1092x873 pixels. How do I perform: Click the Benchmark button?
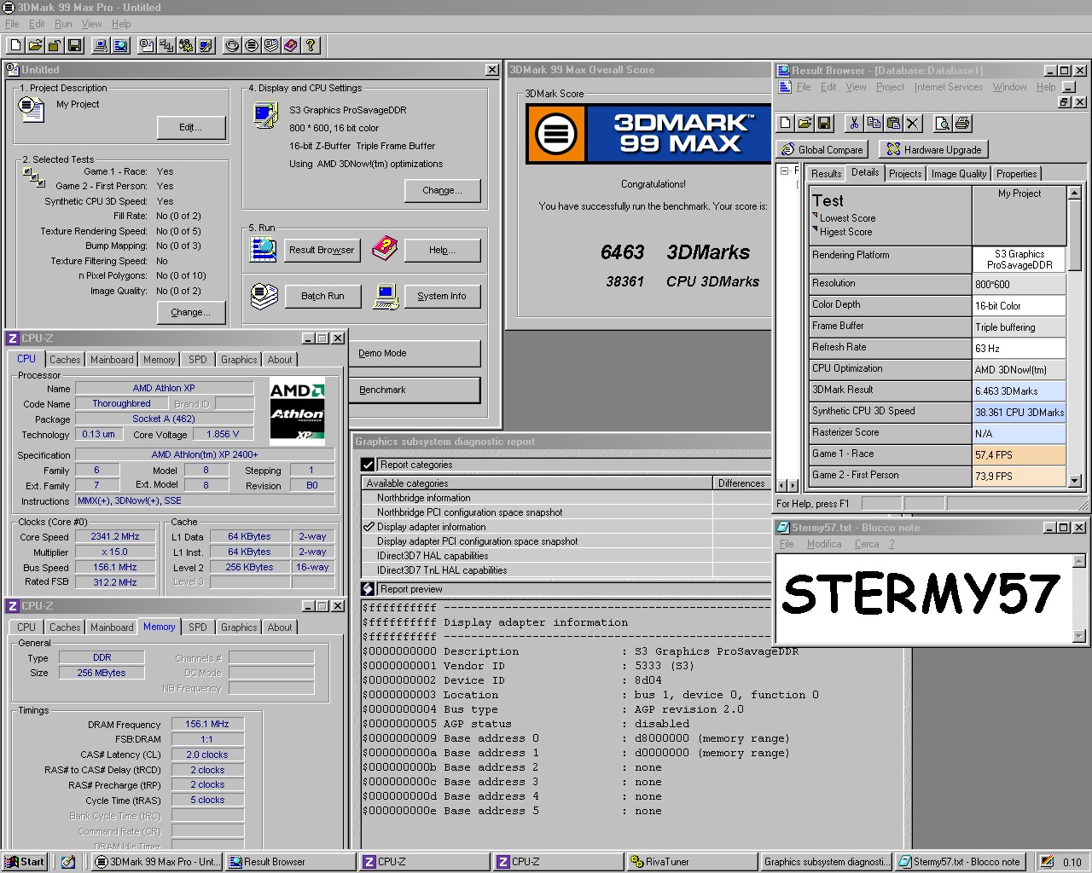coord(415,390)
